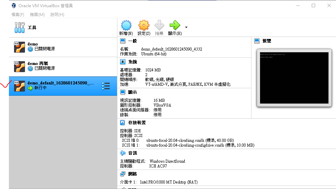Screen dimensions: 336x189
Task: Click powered-off status icon under demo
Action: tap(30, 49)
